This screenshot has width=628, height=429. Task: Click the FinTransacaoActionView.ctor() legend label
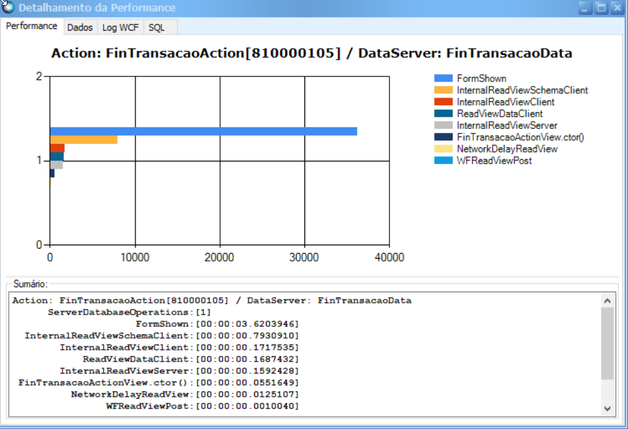(520, 137)
